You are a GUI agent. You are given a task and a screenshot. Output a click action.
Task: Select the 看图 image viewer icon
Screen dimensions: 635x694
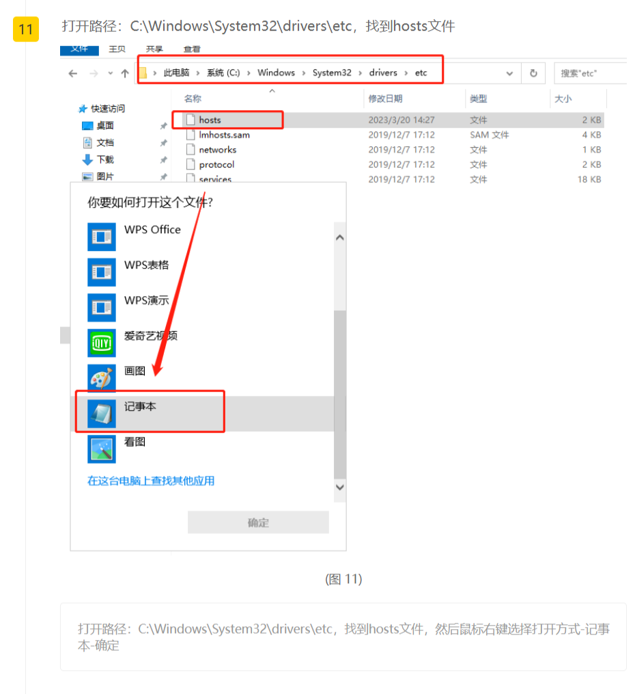click(x=102, y=449)
